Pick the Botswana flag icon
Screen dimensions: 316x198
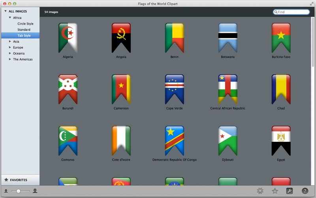(x=228, y=38)
